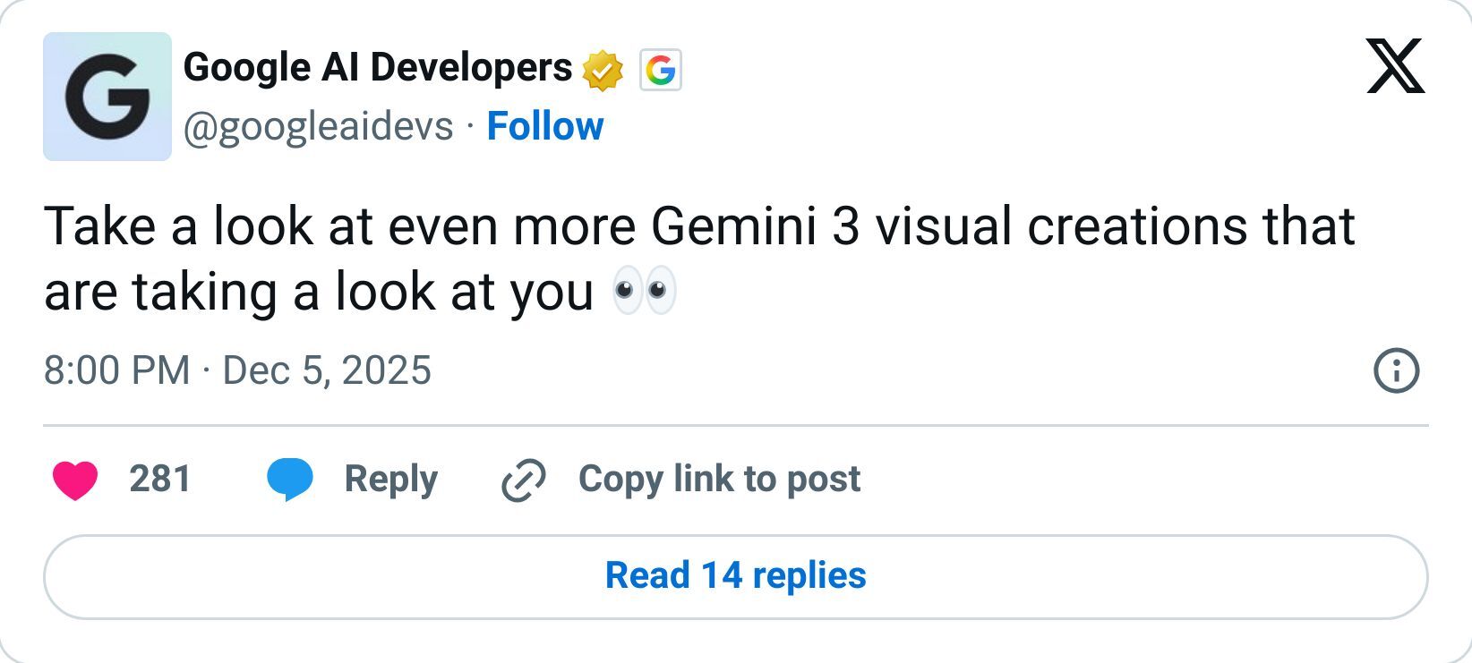This screenshot has width=1472, height=663.
Task: Open the X logo in the corner
Action: pos(1395,66)
